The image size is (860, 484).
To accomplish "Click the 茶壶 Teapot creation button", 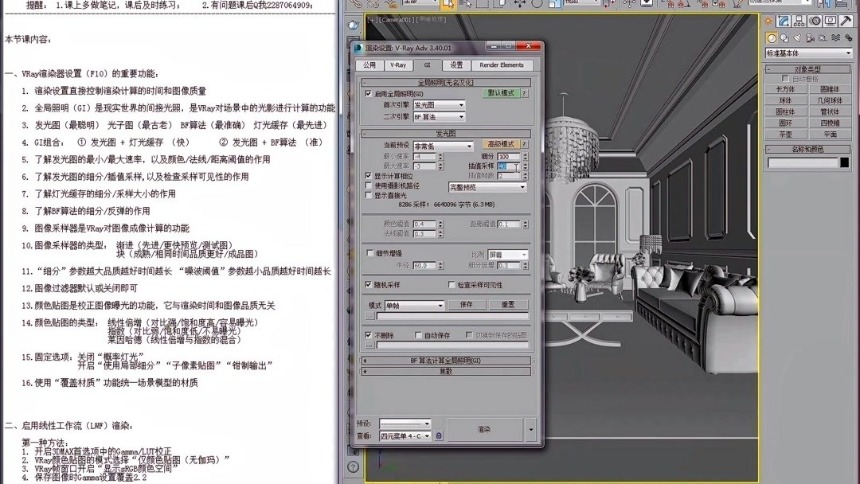I will tap(786, 134).
